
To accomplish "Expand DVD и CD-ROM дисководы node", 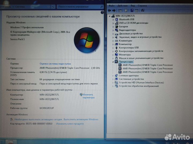I will click(x=113, y=23).
